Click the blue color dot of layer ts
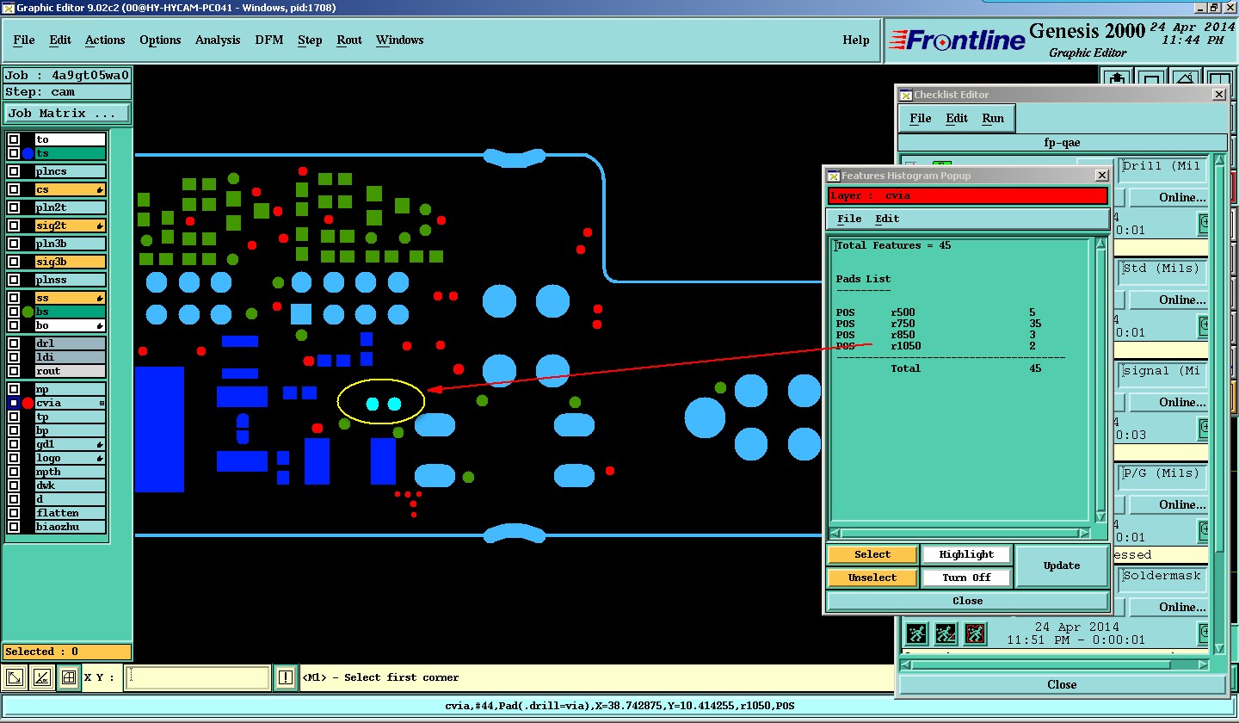Screen dimensions: 1239x723 pyautogui.click(x=28, y=153)
